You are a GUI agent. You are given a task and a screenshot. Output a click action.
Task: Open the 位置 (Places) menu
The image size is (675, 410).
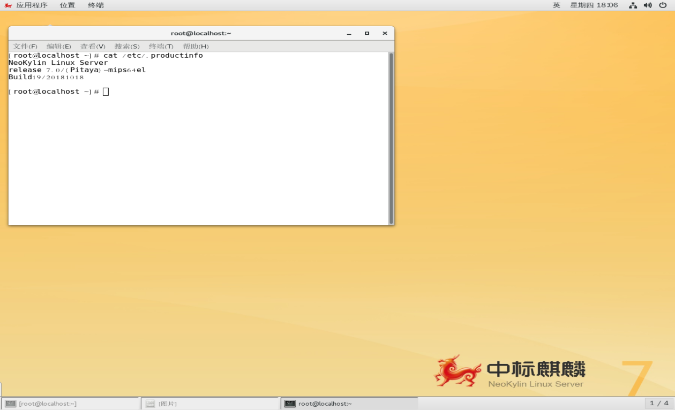(x=67, y=5)
